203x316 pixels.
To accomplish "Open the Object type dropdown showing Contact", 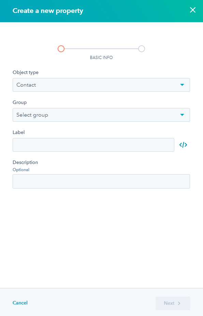I will [x=101, y=85].
